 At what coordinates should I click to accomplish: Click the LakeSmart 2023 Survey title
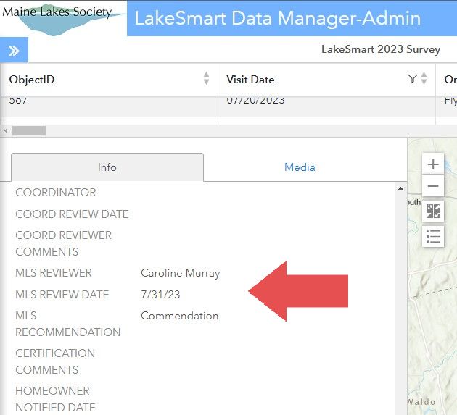pyautogui.click(x=380, y=50)
